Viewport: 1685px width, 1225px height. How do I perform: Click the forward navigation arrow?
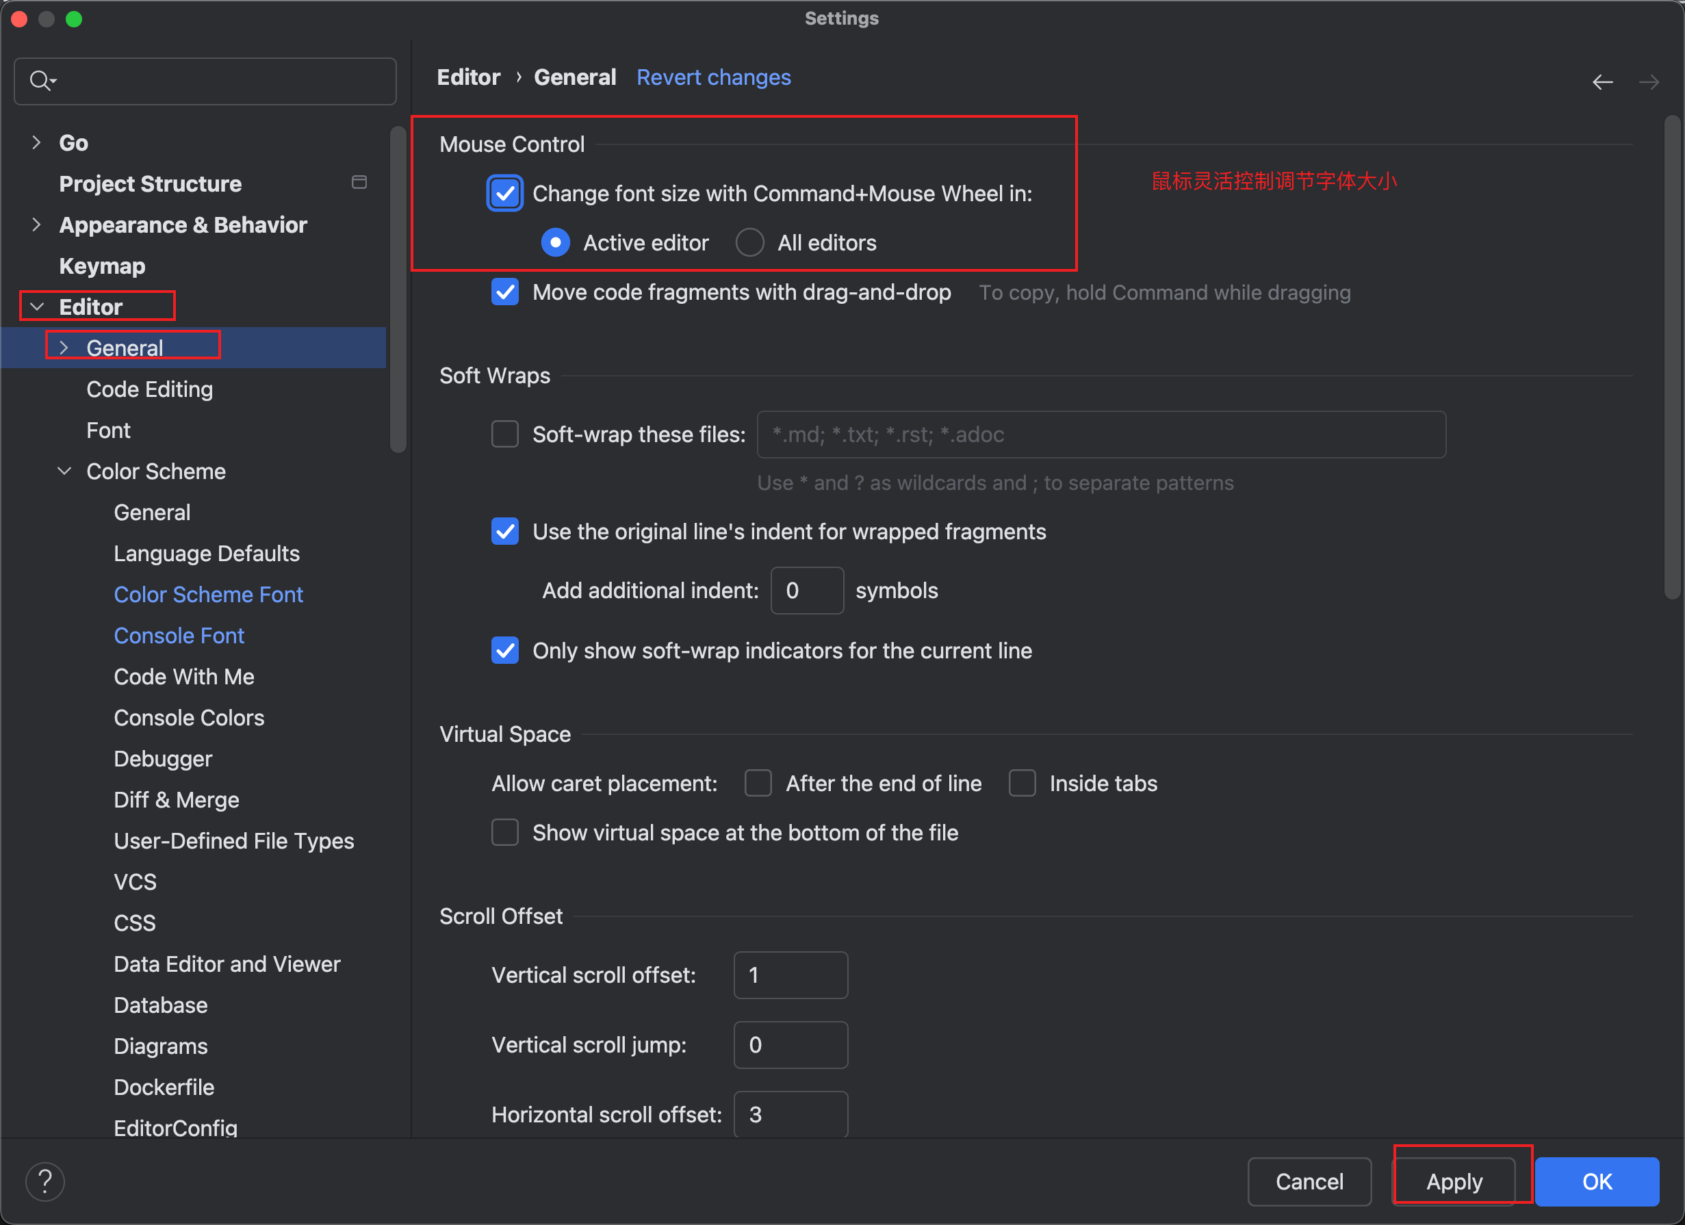tap(1649, 81)
